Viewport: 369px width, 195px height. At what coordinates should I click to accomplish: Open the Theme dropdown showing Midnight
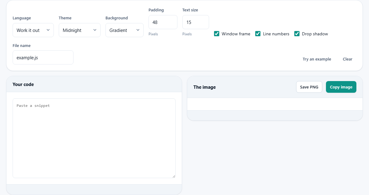[80, 30]
